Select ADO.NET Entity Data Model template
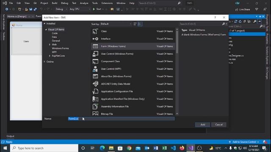Viewport: 271px width, 152px height. 133,84
